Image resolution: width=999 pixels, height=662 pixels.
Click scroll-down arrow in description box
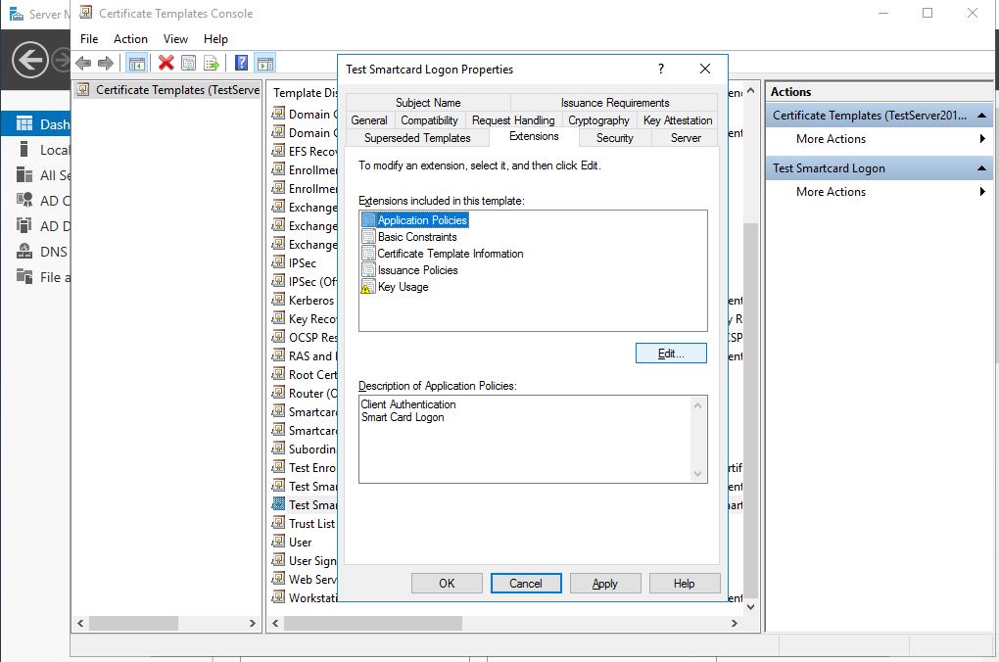pyautogui.click(x=698, y=474)
